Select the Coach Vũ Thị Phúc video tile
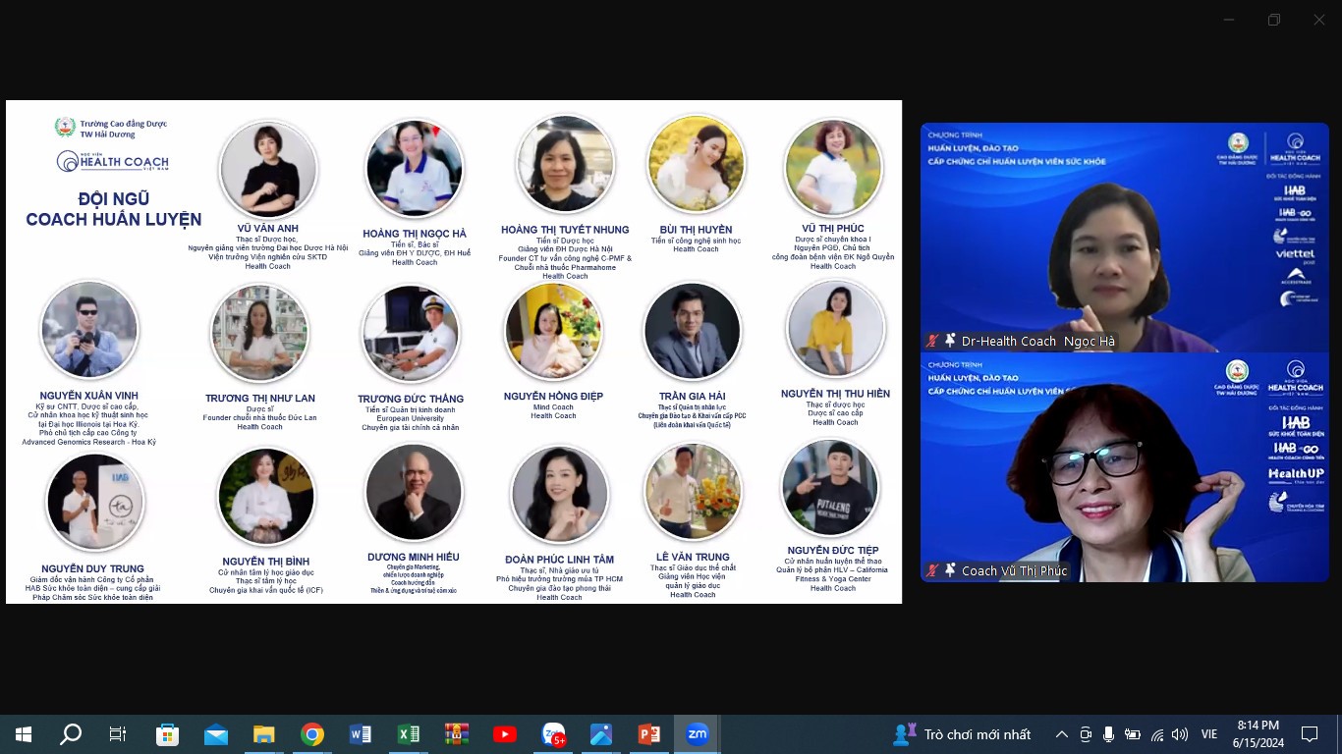Screen dimensions: 1342x754 click(x=1124, y=467)
